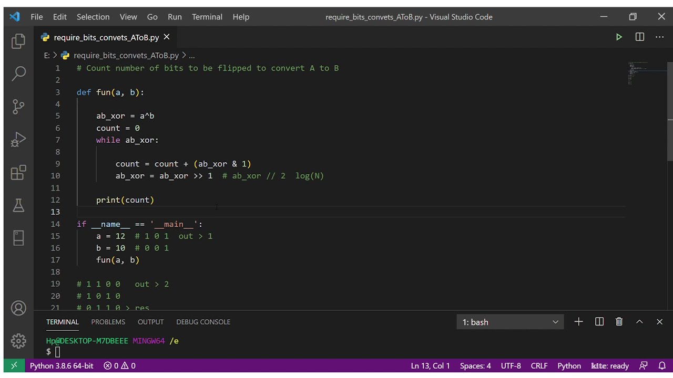The image size is (673, 378).
Task: Select the require_bits_convets_AToB.py editor tab
Action: point(106,37)
